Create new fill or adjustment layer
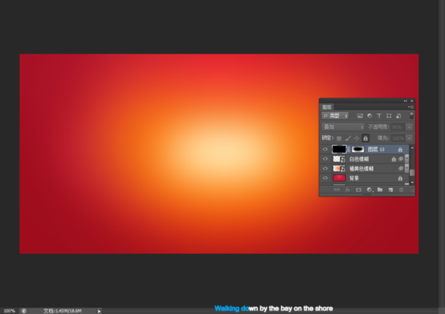The height and width of the screenshot is (314, 445). (x=370, y=190)
